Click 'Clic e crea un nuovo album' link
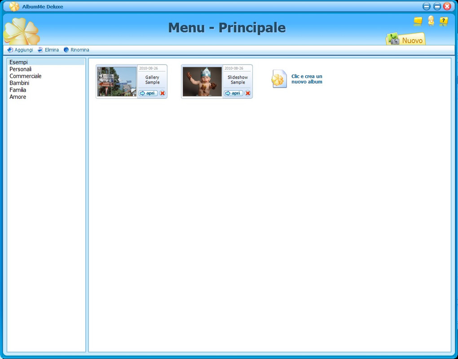The image size is (458, 359). pyautogui.click(x=307, y=79)
